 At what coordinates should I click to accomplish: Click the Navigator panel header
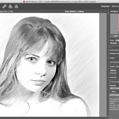114,12
